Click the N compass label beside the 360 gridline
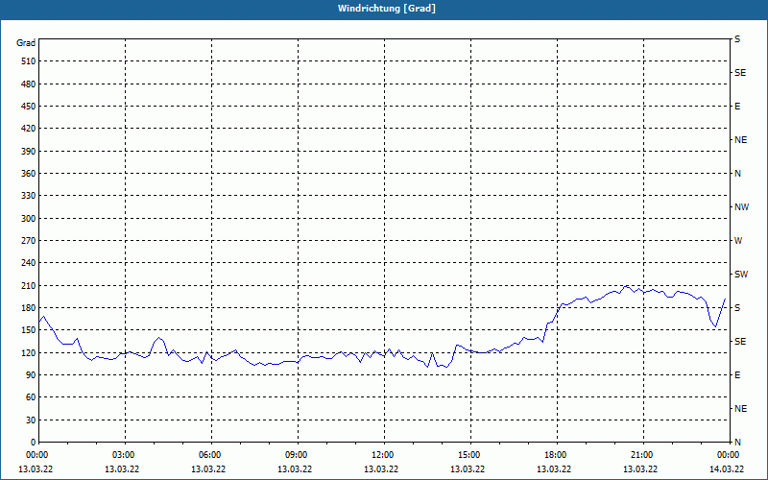 click(738, 174)
